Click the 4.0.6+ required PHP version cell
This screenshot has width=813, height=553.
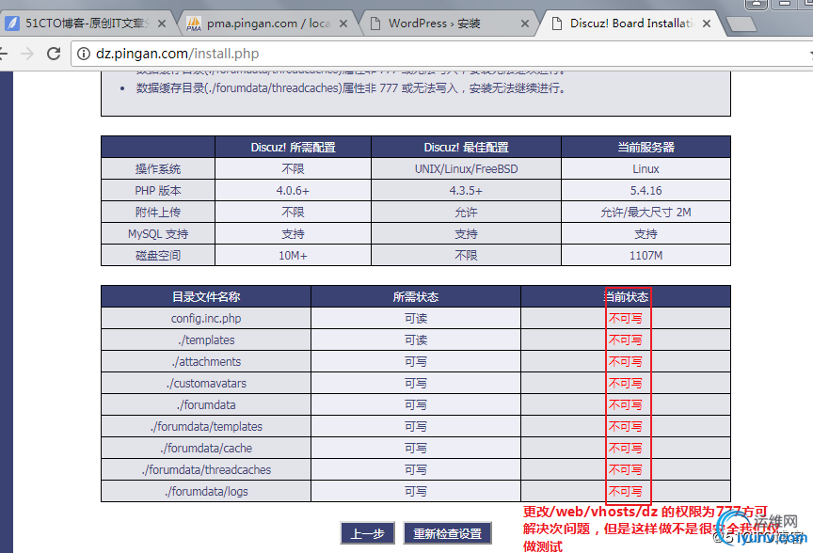(293, 191)
